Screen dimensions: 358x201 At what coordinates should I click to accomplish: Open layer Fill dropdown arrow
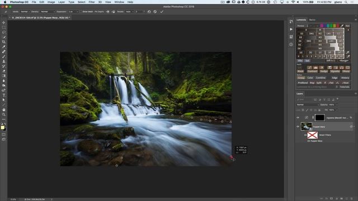click(337, 110)
